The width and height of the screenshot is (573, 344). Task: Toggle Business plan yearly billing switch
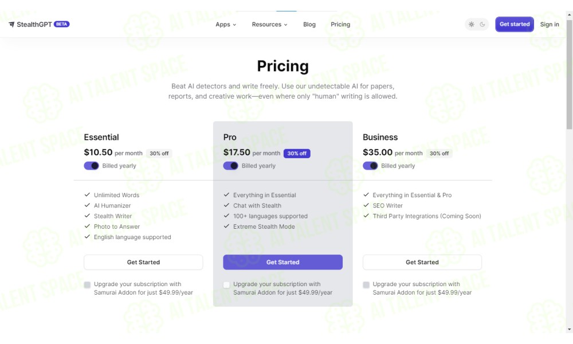(x=370, y=166)
